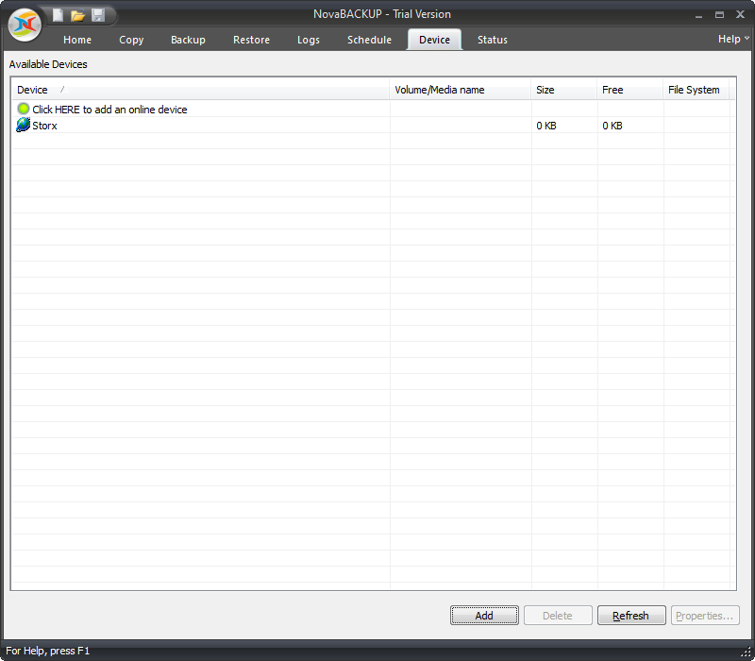This screenshot has height=661, width=755.
Task: Click the Open folder icon in title bar
Action: click(x=78, y=15)
